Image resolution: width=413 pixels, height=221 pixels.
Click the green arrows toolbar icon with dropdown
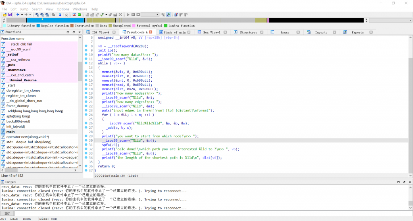[x=102, y=15]
